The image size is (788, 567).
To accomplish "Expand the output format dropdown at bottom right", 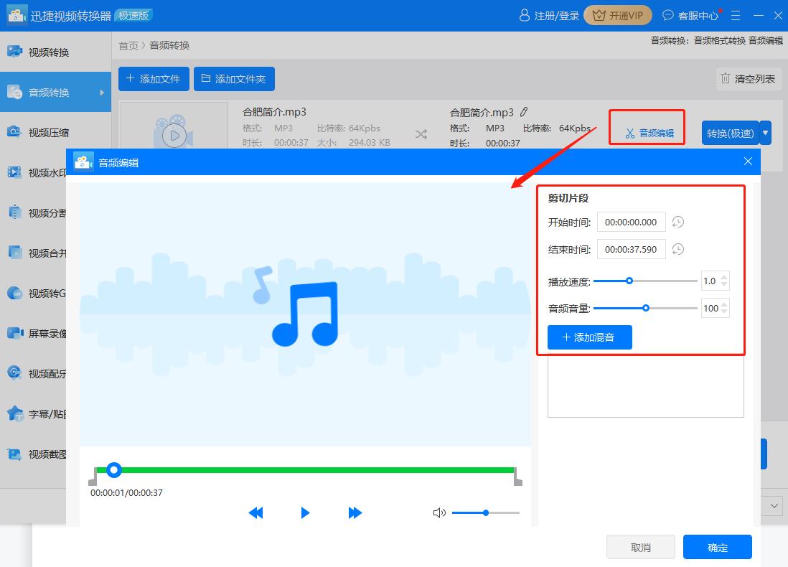I will pos(774,505).
